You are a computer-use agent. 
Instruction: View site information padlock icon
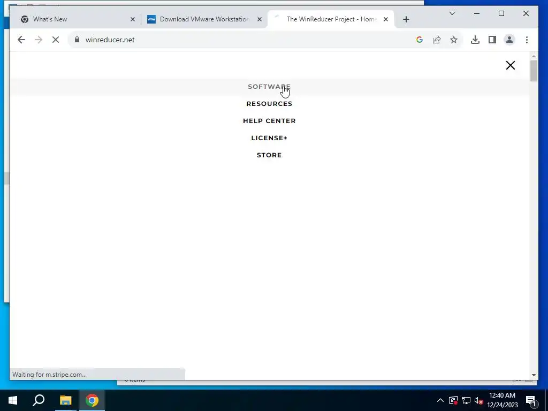pos(77,40)
